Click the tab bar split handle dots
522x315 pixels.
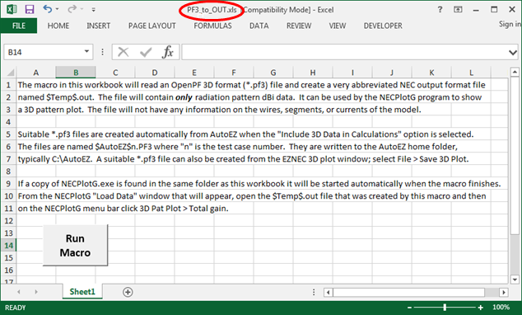(x=314, y=292)
